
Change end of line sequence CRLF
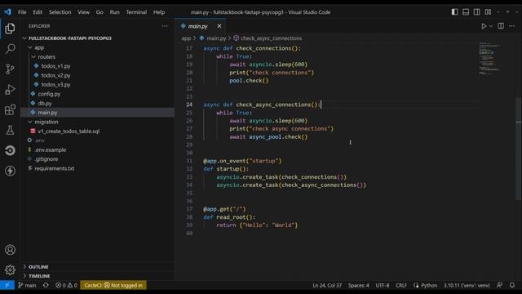(x=401, y=285)
